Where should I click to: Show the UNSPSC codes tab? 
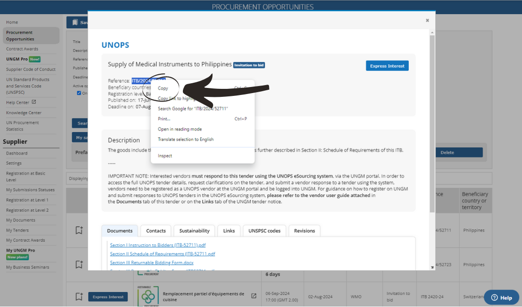pos(264,231)
